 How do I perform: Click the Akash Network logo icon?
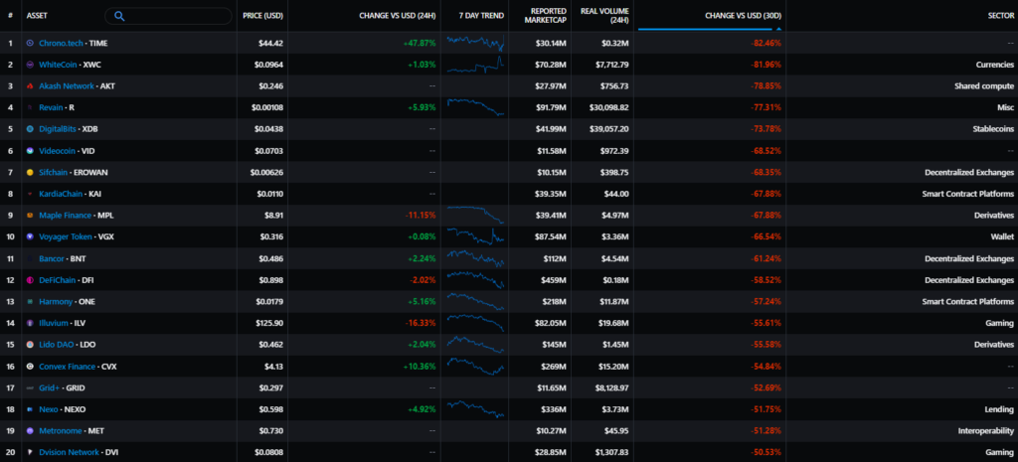31,85
